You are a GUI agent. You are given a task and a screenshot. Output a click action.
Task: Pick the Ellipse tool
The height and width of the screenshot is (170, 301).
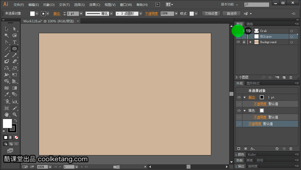pos(15,49)
